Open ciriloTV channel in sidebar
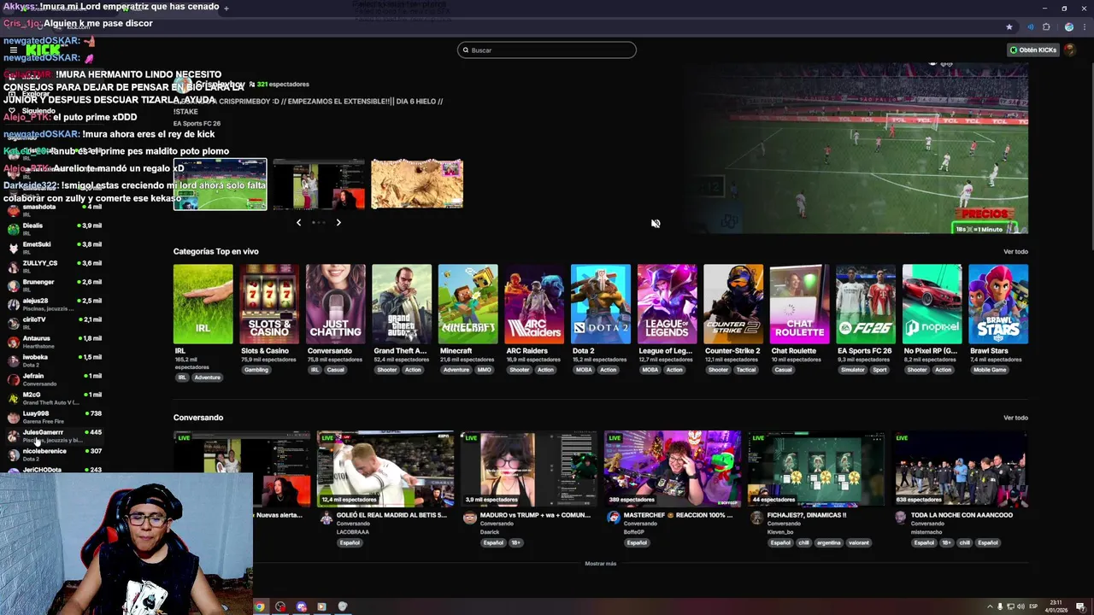The height and width of the screenshot is (615, 1094). 55,323
